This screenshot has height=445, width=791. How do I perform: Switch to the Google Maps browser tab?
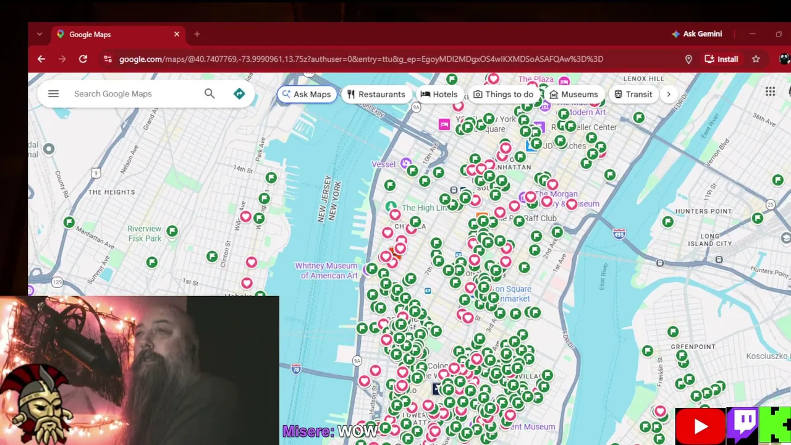(x=119, y=34)
